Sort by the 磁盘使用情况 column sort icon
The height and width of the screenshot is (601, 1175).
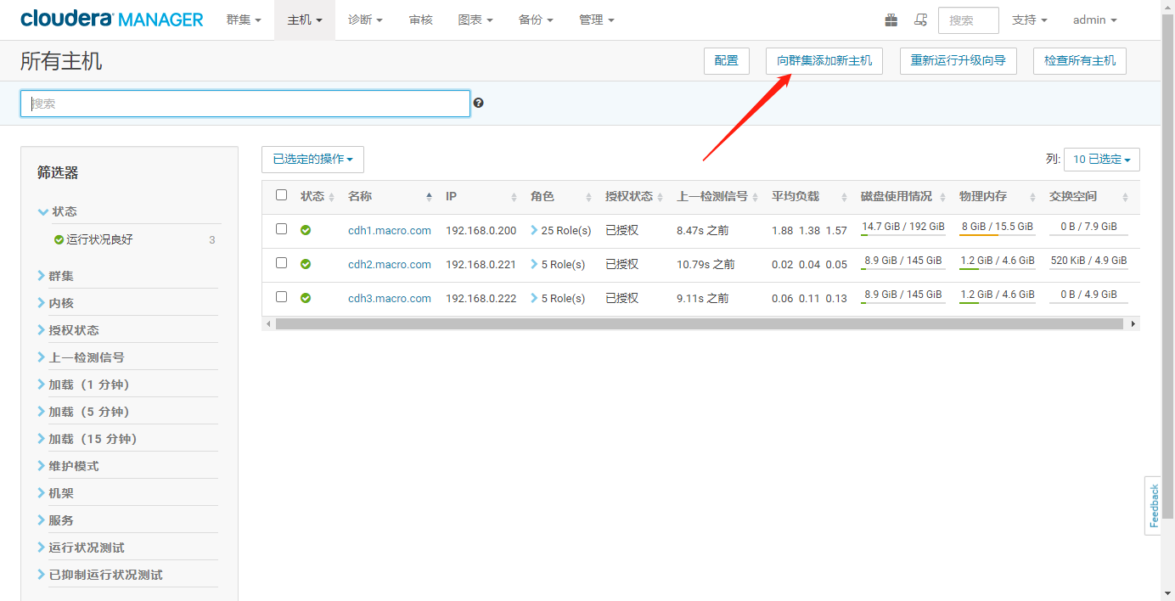pyautogui.click(x=942, y=197)
